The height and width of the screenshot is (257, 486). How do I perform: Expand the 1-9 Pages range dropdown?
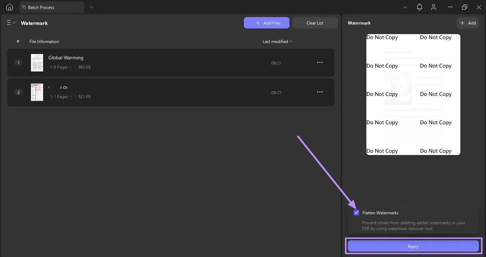61,67
